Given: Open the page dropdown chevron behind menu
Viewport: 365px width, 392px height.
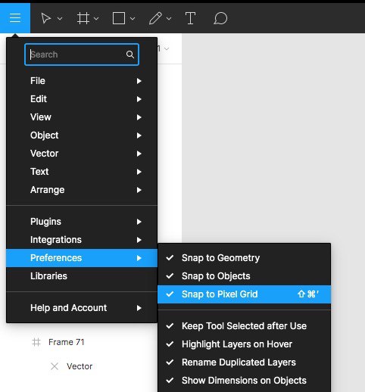Looking at the screenshot, I should click(167, 48).
